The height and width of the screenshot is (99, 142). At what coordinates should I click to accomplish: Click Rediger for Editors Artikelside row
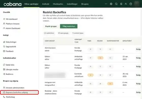point(138,58)
